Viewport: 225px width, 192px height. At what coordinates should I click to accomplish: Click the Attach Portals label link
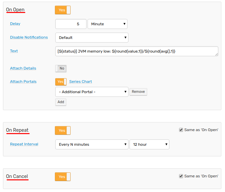pyautogui.click(x=23, y=82)
